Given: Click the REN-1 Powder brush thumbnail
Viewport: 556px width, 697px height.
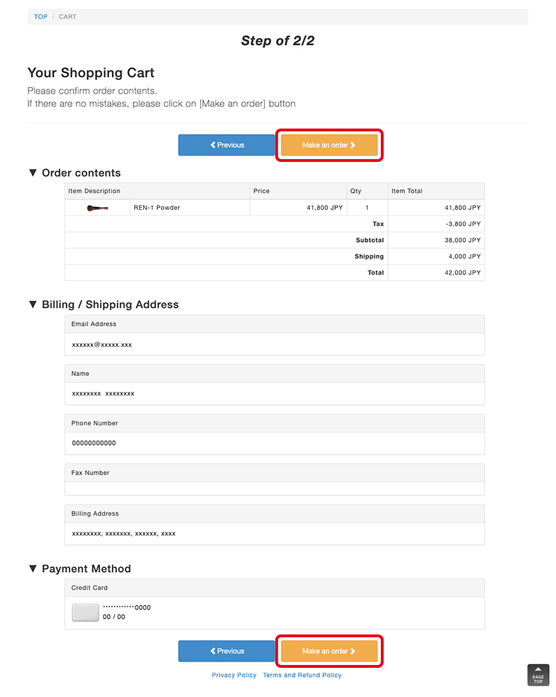Looking at the screenshot, I should pos(97,208).
